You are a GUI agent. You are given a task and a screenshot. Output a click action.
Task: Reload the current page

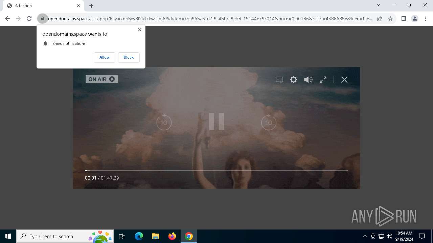(29, 19)
